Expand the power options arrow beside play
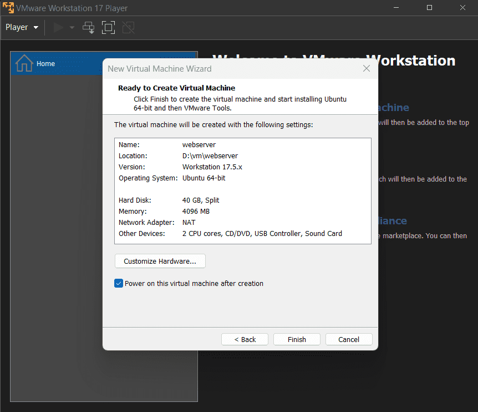 click(x=72, y=27)
